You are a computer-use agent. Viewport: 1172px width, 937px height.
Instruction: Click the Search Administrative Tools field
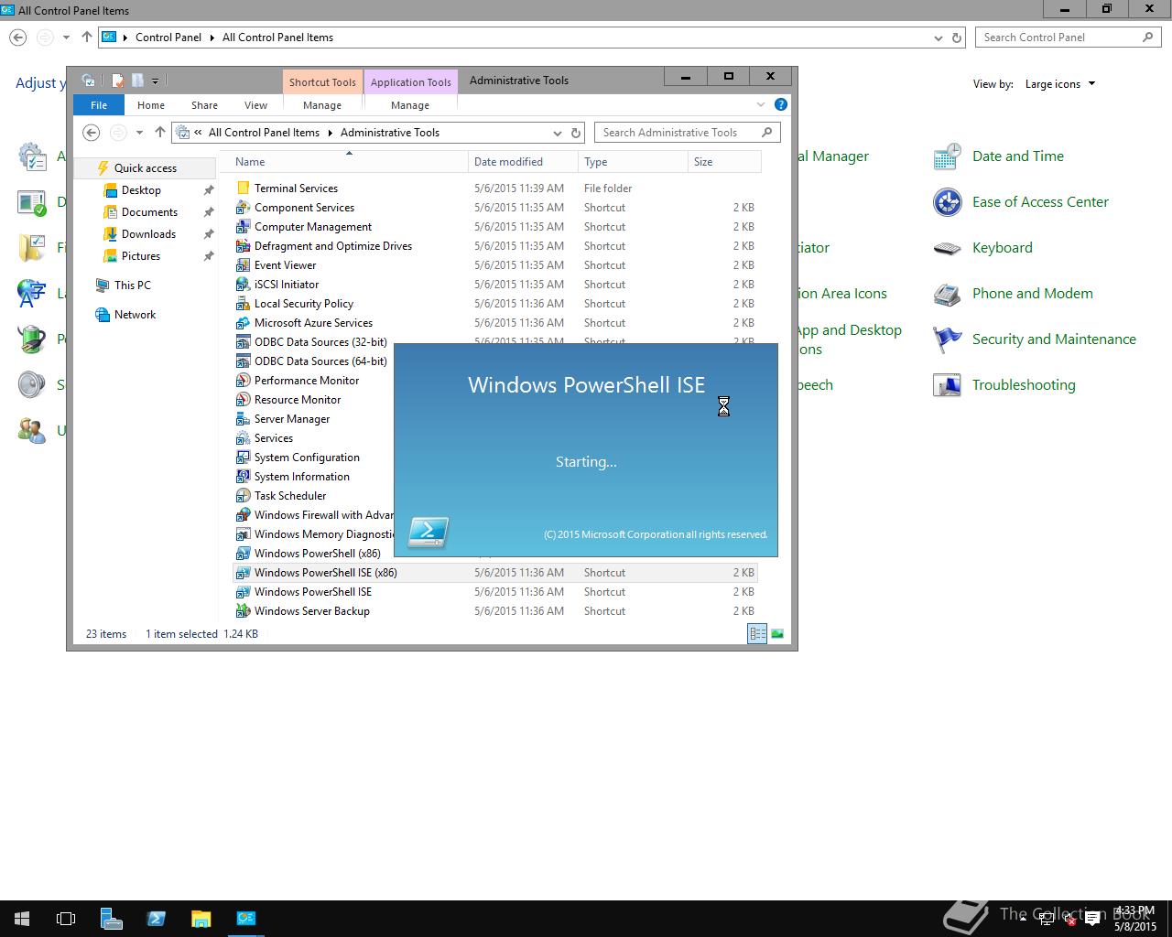coord(687,133)
